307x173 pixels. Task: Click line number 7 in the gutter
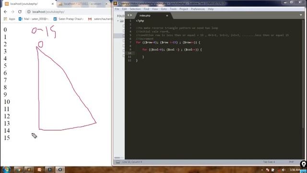[130, 42]
